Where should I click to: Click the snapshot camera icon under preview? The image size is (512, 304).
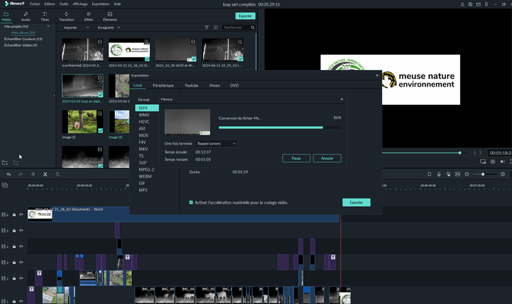click(x=493, y=161)
